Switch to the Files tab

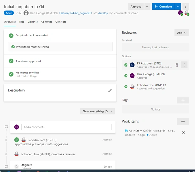22,22
